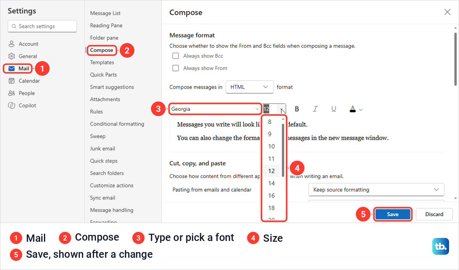This screenshot has width=459, height=270.
Task: Click the search magnifier icon
Action: coord(15,26)
